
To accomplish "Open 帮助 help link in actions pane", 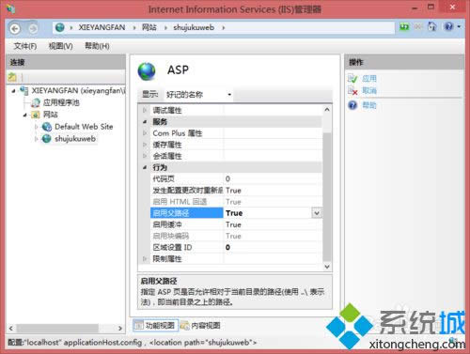I will tap(369, 105).
